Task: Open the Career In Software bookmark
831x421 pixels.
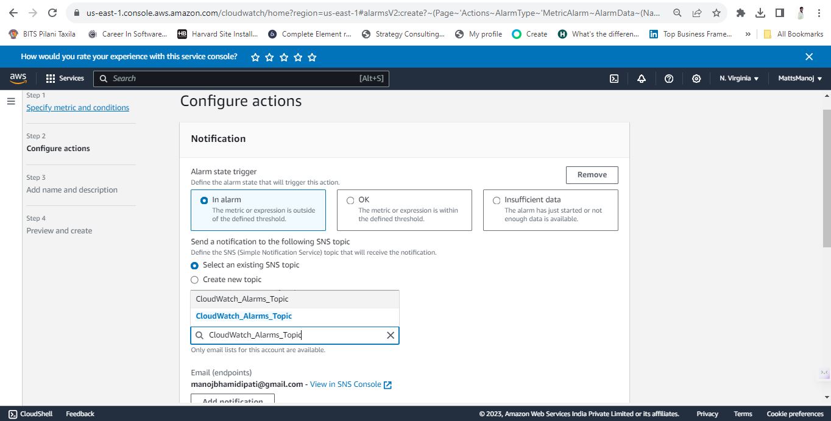Action: coord(127,34)
